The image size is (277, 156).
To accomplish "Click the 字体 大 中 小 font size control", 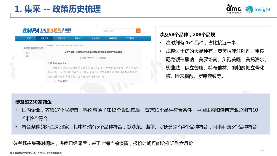I will (102, 58).
